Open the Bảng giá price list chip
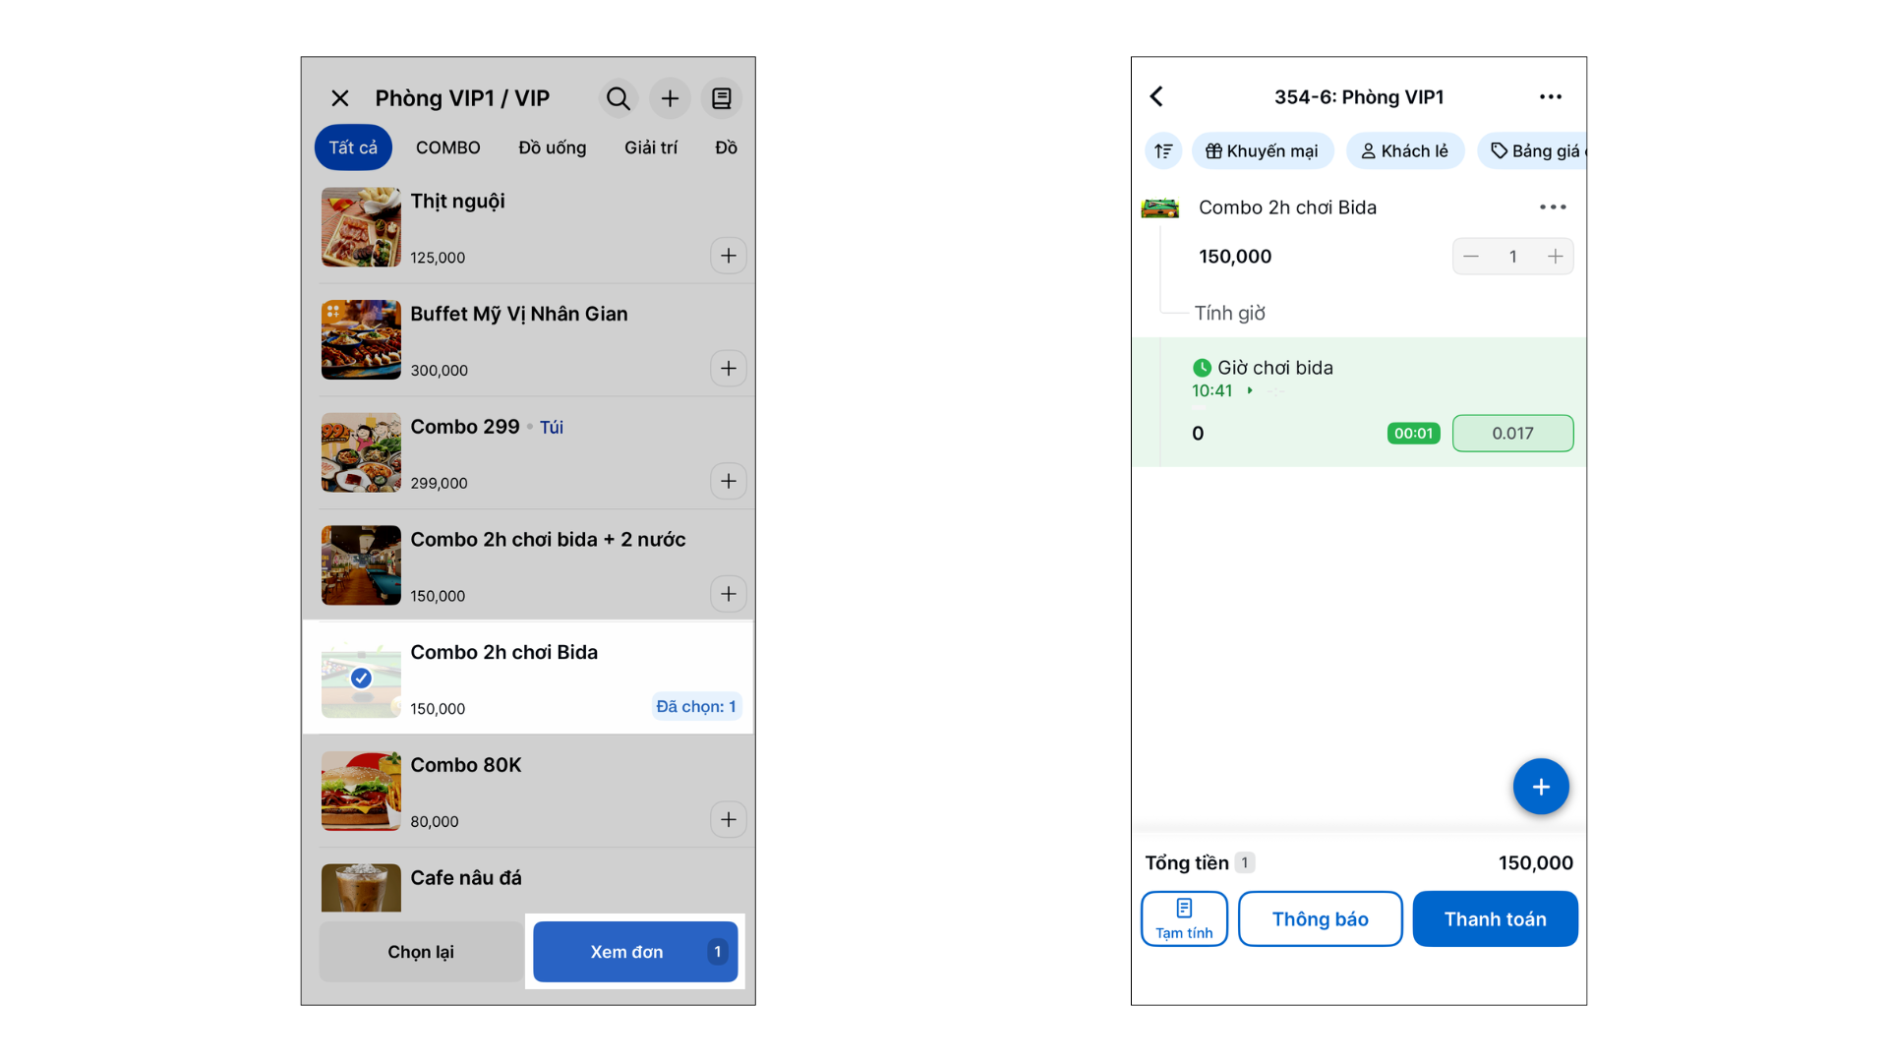 (1534, 150)
